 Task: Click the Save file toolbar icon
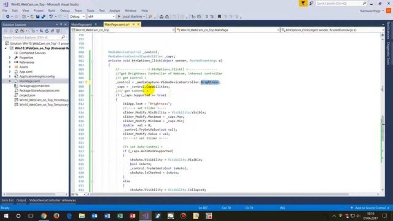point(37,17)
